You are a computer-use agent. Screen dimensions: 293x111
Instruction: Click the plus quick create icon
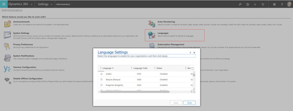pyautogui.click(x=255, y=4)
